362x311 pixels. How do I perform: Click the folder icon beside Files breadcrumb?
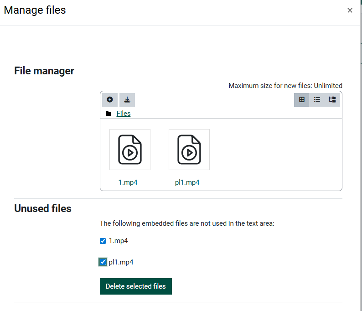click(109, 114)
